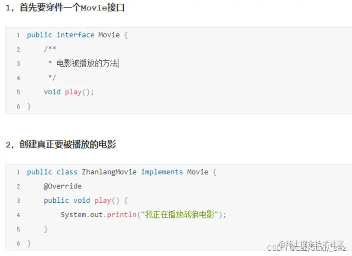Click the CSDN @LazyStudy_swz watermark
The height and width of the screenshot is (256, 352).
307,248
